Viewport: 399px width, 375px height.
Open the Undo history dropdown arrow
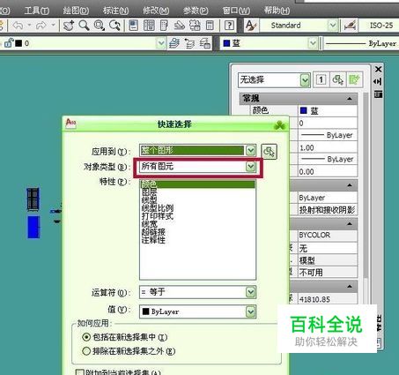click(x=29, y=26)
